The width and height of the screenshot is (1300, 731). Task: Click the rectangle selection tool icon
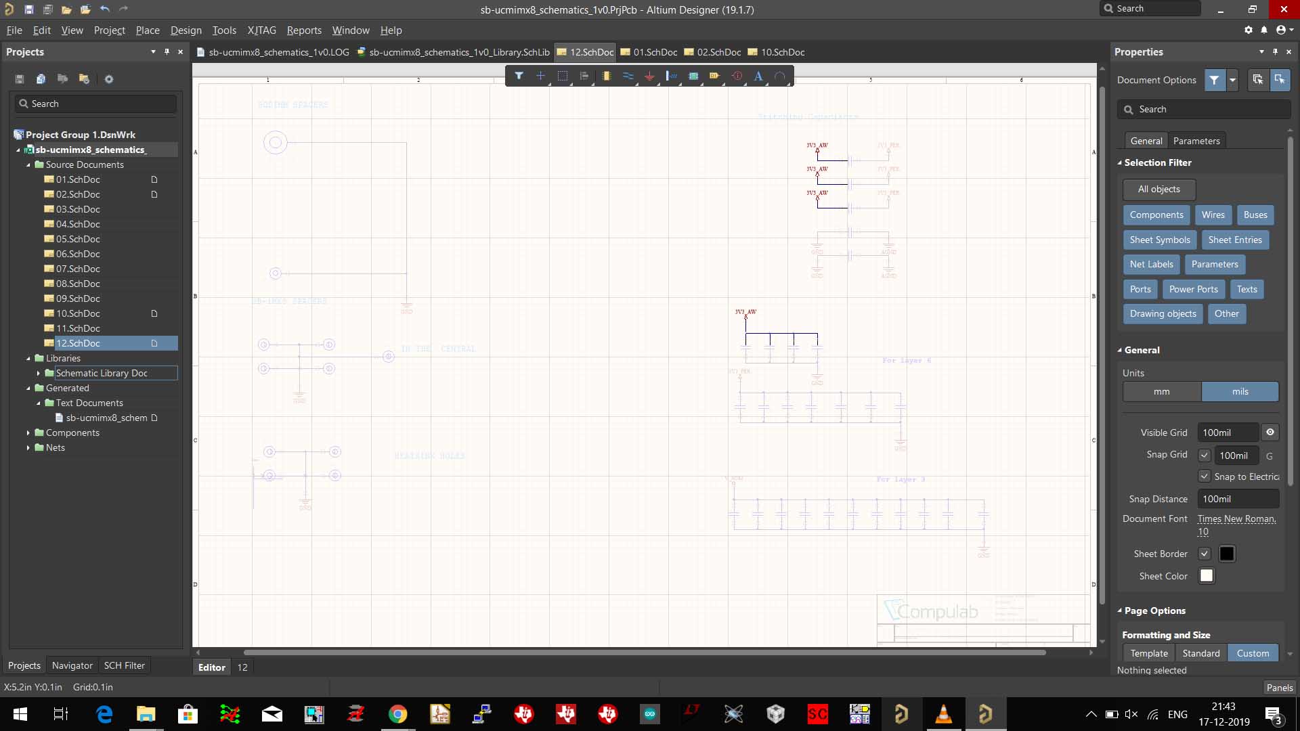click(562, 76)
